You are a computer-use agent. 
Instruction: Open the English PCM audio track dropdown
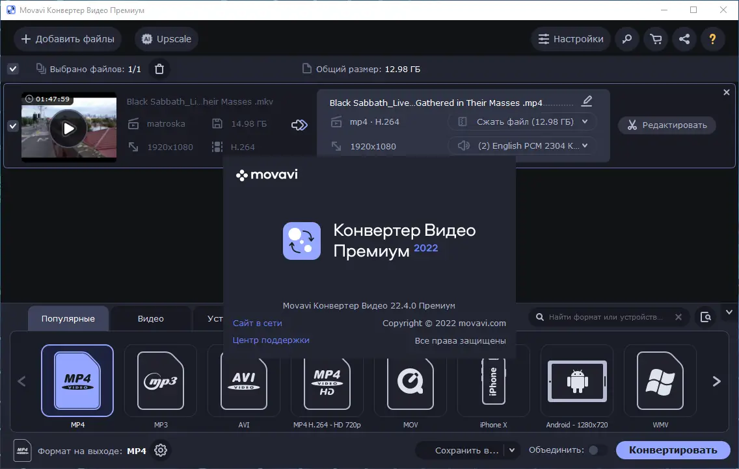522,146
